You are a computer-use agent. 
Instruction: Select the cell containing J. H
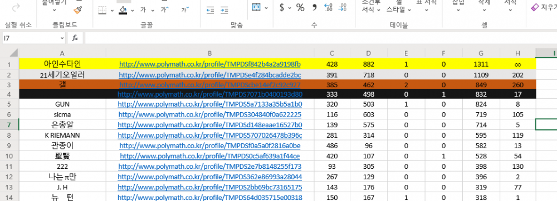[x=62, y=187]
